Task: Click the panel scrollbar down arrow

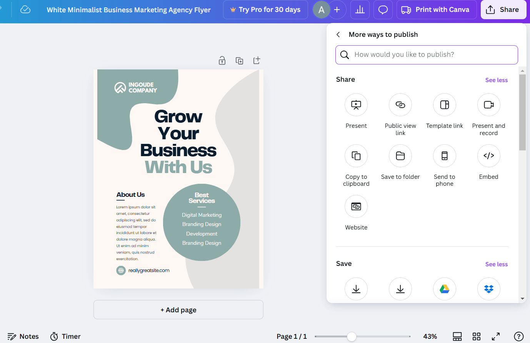Action: pyautogui.click(x=522, y=298)
